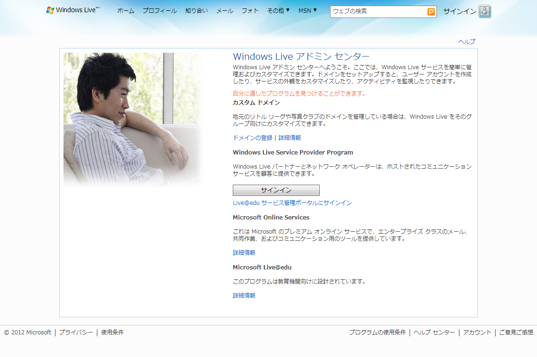Click the © 2012 Microsoft text
This screenshot has width=537, height=357.
(x=27, y=333)
